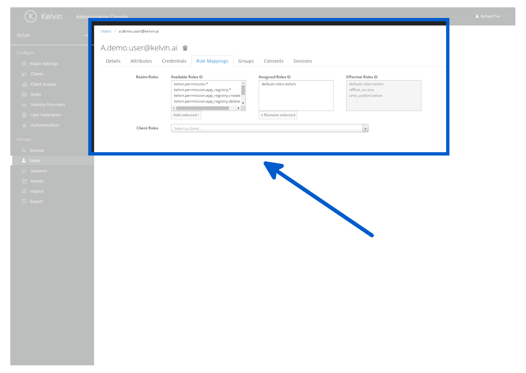Open Identity Providers in sidebar
The width and height of the screenshot is (526, 373).
pos(48,105)
